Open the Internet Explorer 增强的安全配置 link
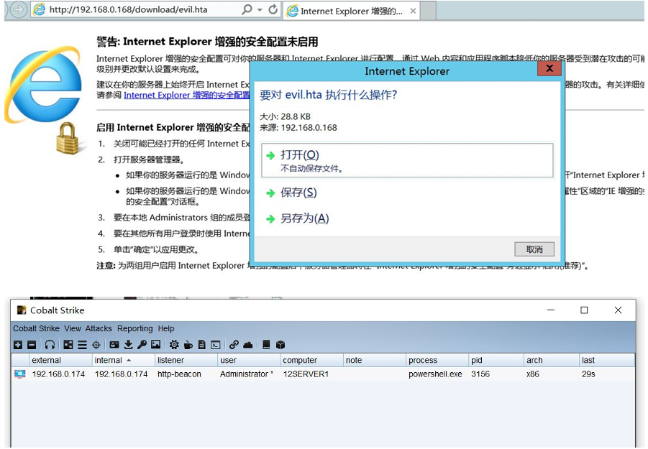Screen dimensions: 648x449 pos(187,96)
